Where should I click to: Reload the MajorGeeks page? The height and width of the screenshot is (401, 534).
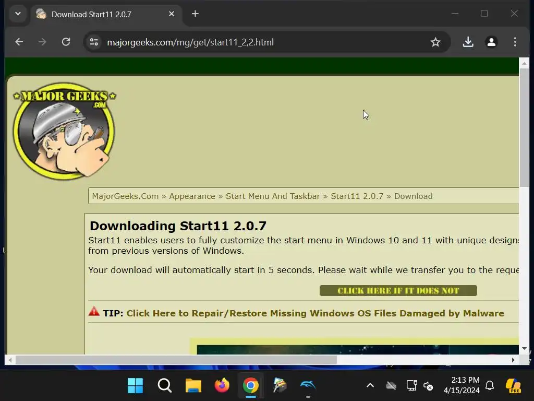tap(66, 42)
